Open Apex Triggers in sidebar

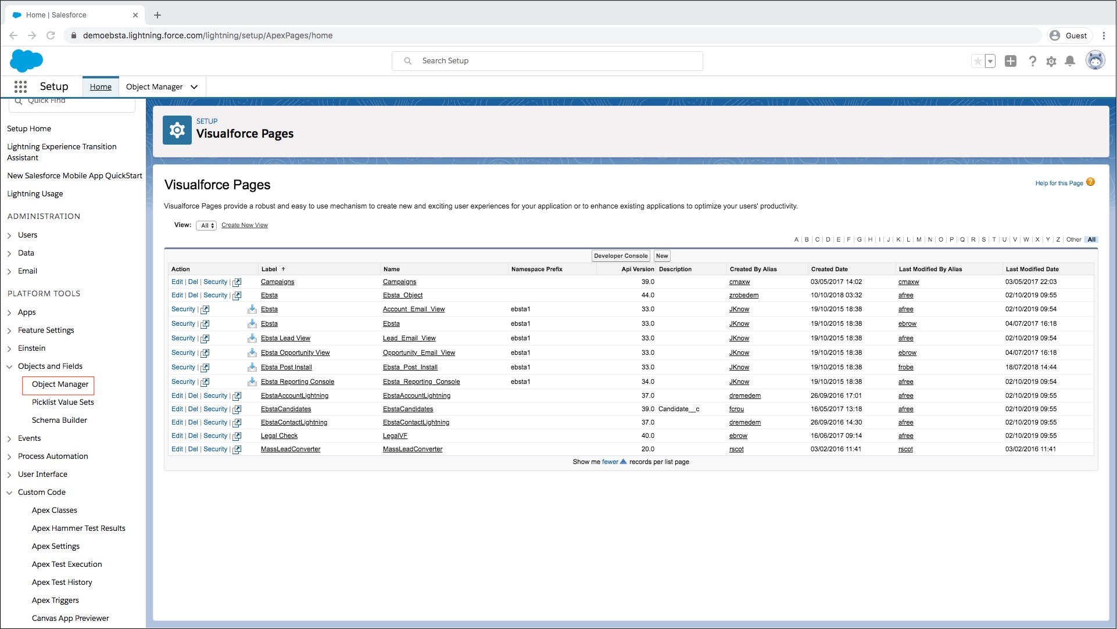(55, 600)
